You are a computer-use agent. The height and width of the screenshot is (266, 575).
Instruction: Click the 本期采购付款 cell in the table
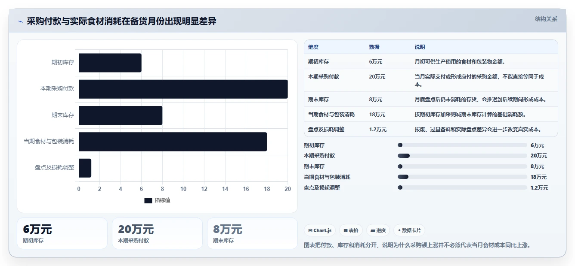coord(324,77)
